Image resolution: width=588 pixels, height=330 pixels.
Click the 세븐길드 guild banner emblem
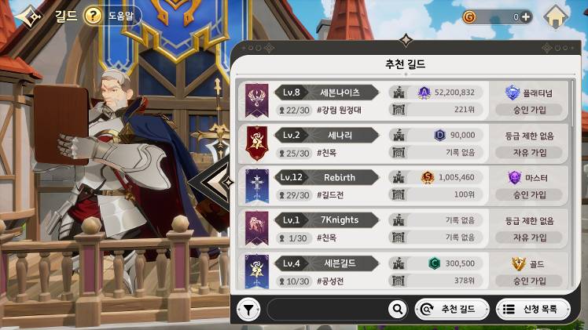tap(257, 272)
